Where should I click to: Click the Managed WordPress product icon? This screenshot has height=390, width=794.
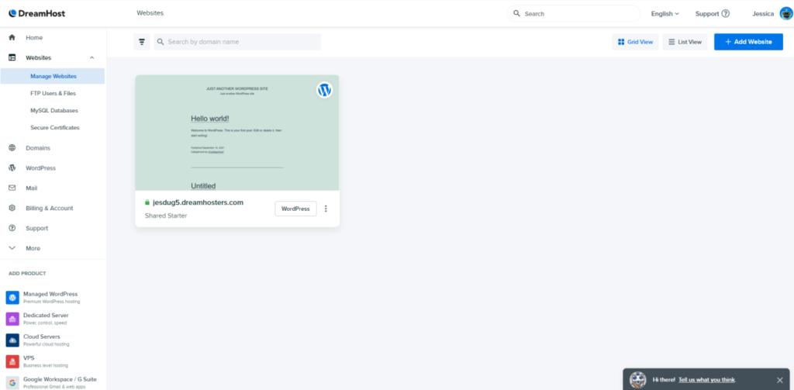(x=12, y=297)
